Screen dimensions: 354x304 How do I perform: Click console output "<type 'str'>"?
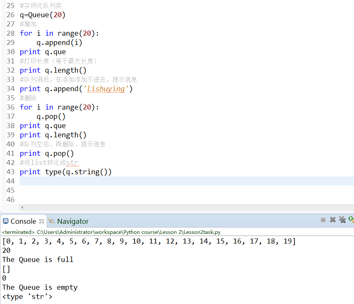point(27,297)
